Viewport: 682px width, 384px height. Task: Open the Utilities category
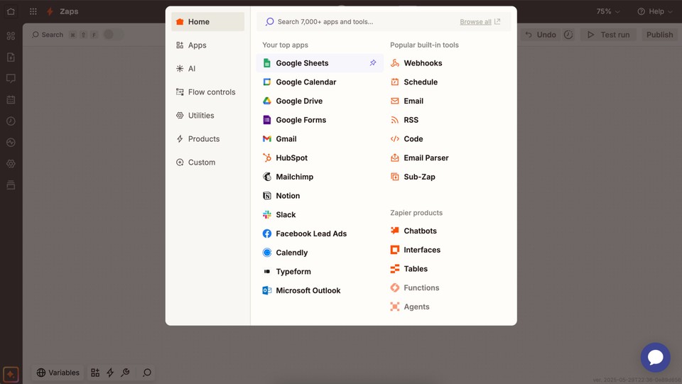coord(208,116)
